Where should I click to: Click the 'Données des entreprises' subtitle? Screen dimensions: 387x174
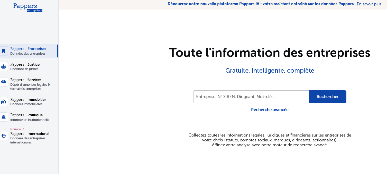(x=28, y=54)
